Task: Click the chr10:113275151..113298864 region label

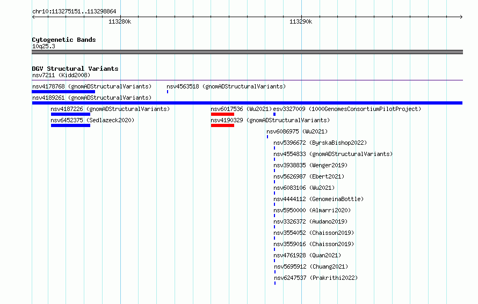Action: point(74,11)
